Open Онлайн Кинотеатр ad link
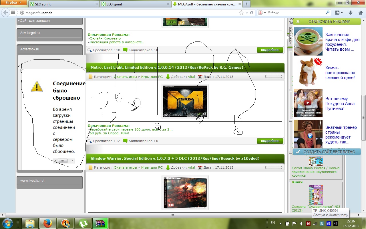The height and width of the screenshot is (229, 366). pos(105,38)
